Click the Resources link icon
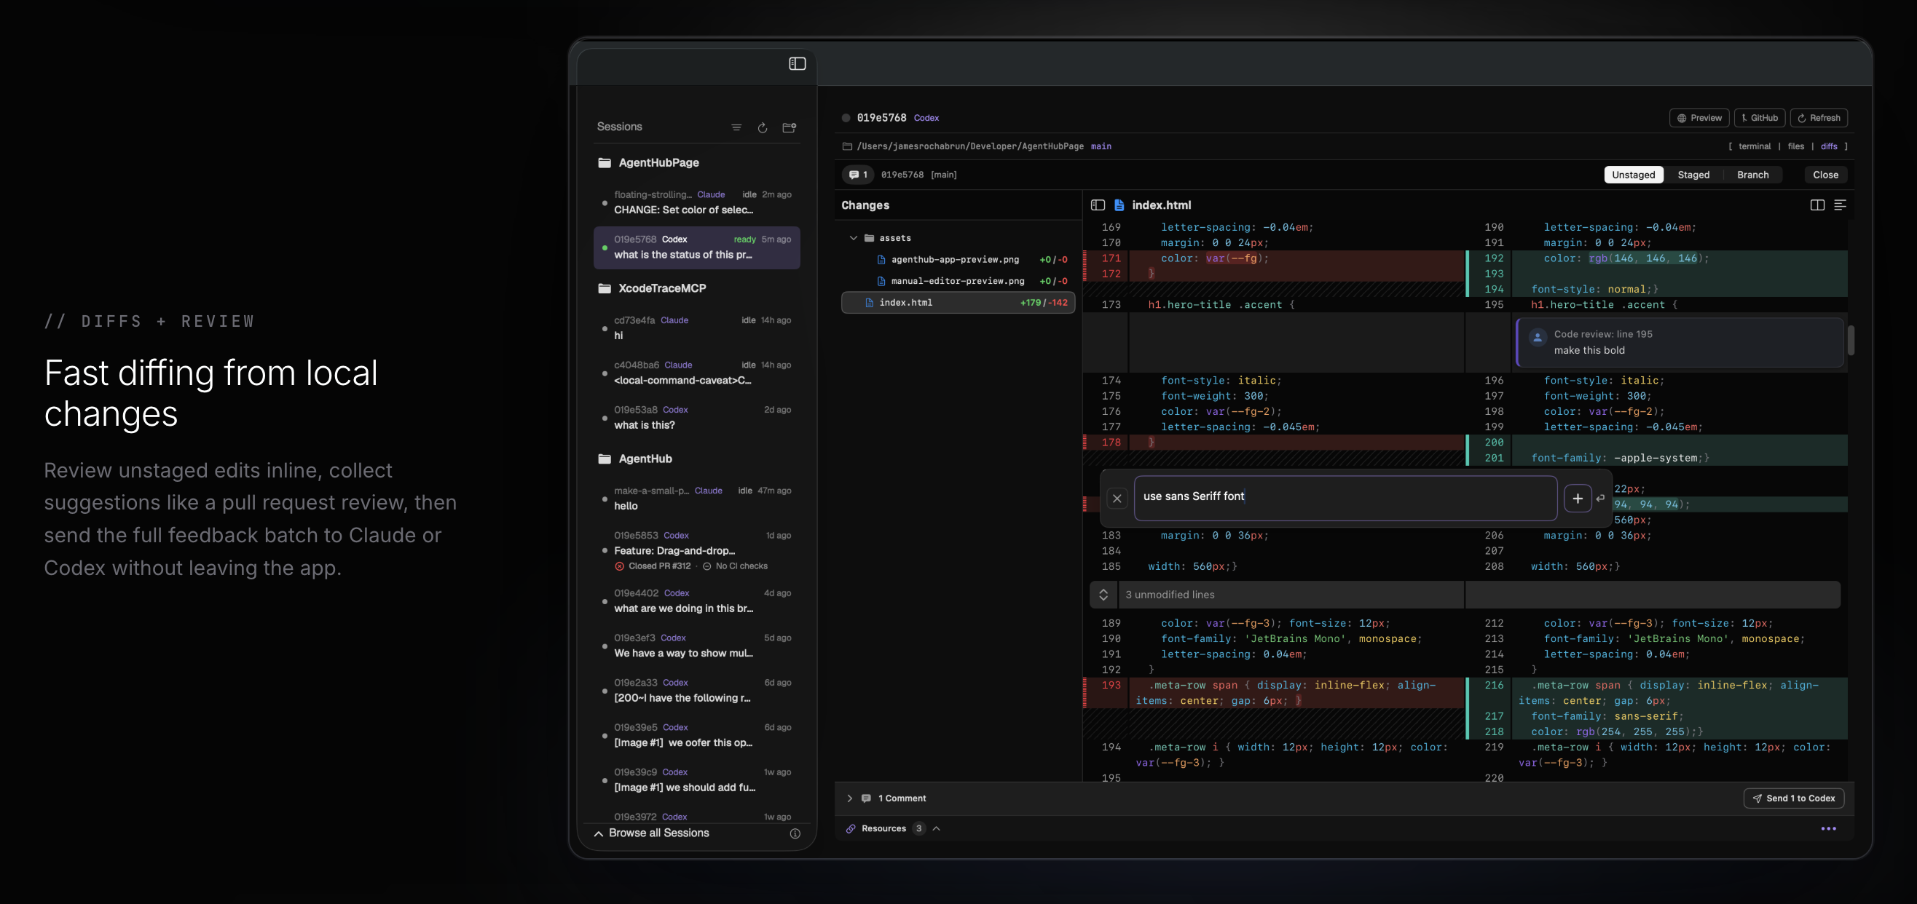This screenshot has height=904, width=1917. [x=850, y=829]
